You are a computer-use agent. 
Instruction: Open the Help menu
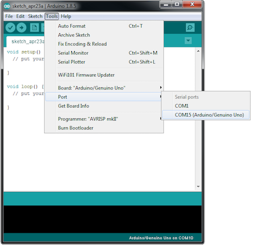[x=66, y=16]
